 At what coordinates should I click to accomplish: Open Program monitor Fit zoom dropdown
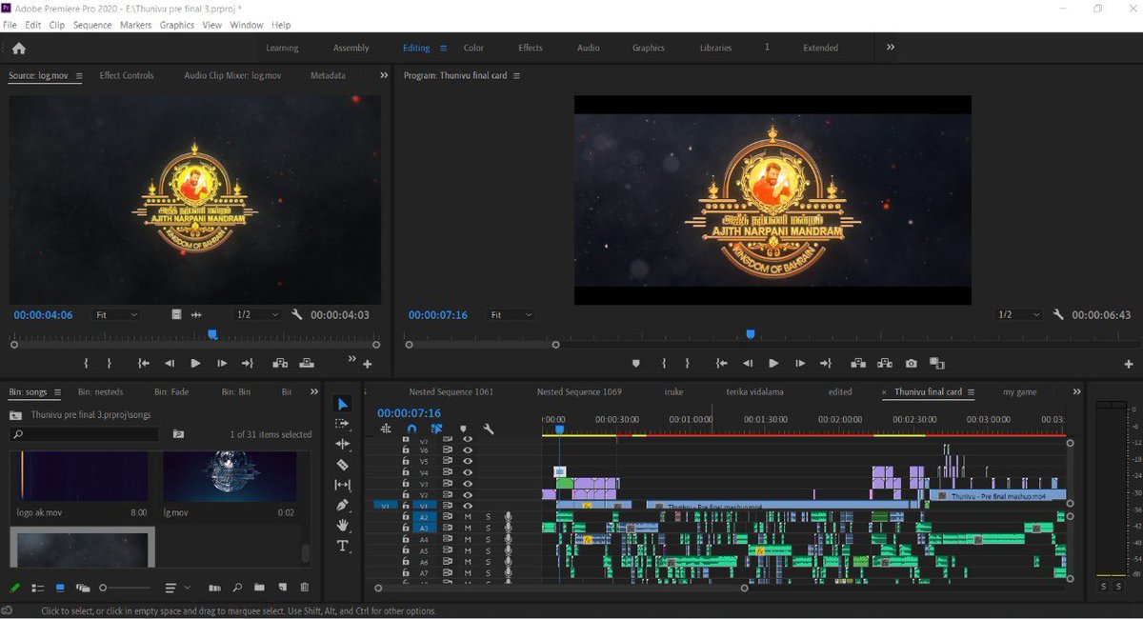point(511,314)
